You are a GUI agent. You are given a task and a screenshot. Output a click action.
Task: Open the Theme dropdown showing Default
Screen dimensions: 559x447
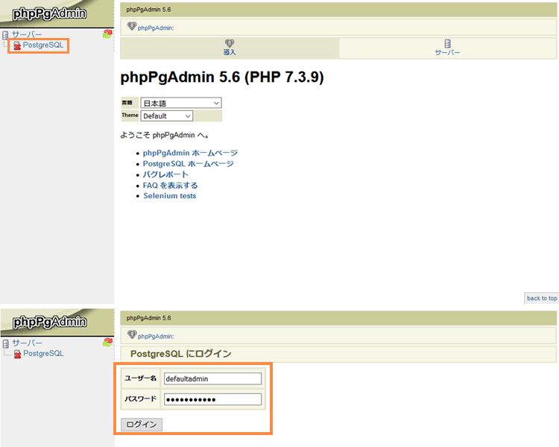click(x=166, y=116)
